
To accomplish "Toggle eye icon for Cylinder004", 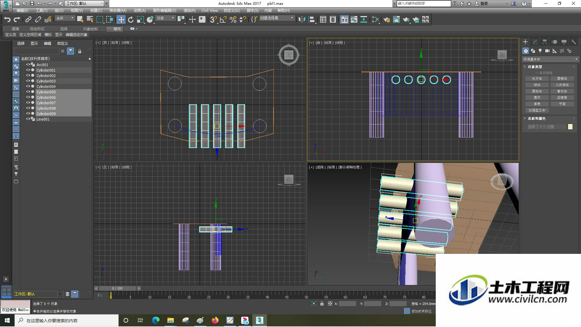I will coord(28,86).
